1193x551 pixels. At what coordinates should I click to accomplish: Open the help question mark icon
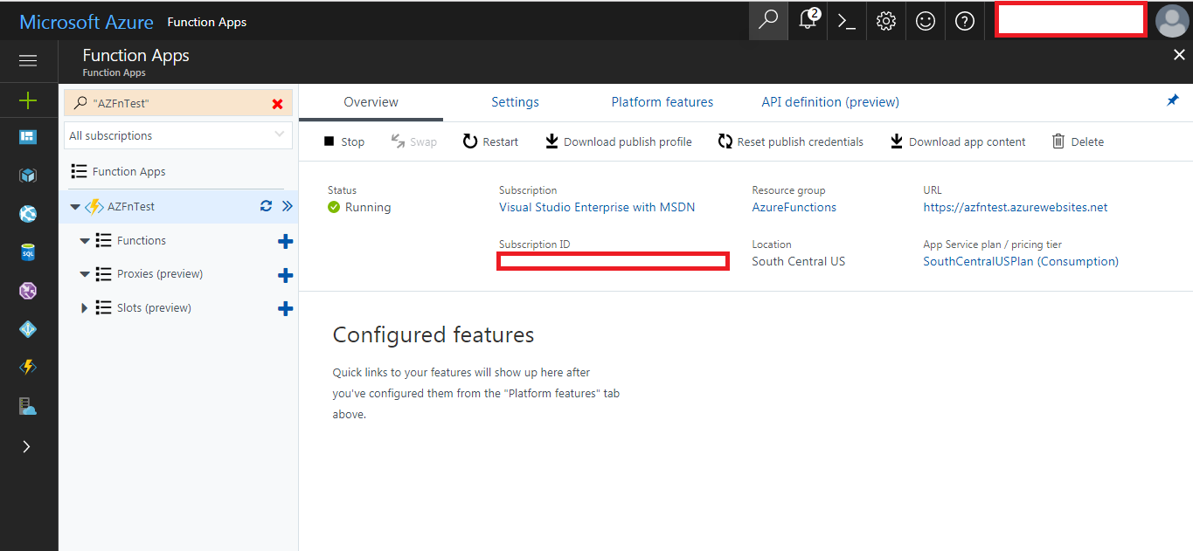point(965,21)
